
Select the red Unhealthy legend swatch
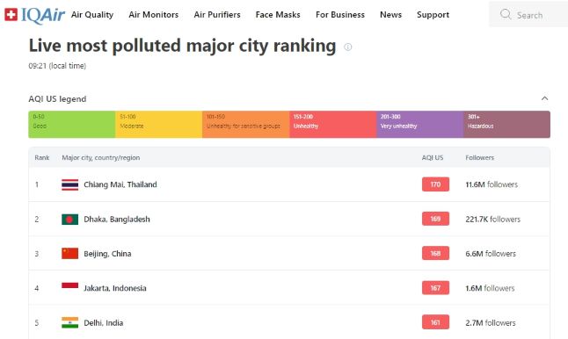pos(333,125)
